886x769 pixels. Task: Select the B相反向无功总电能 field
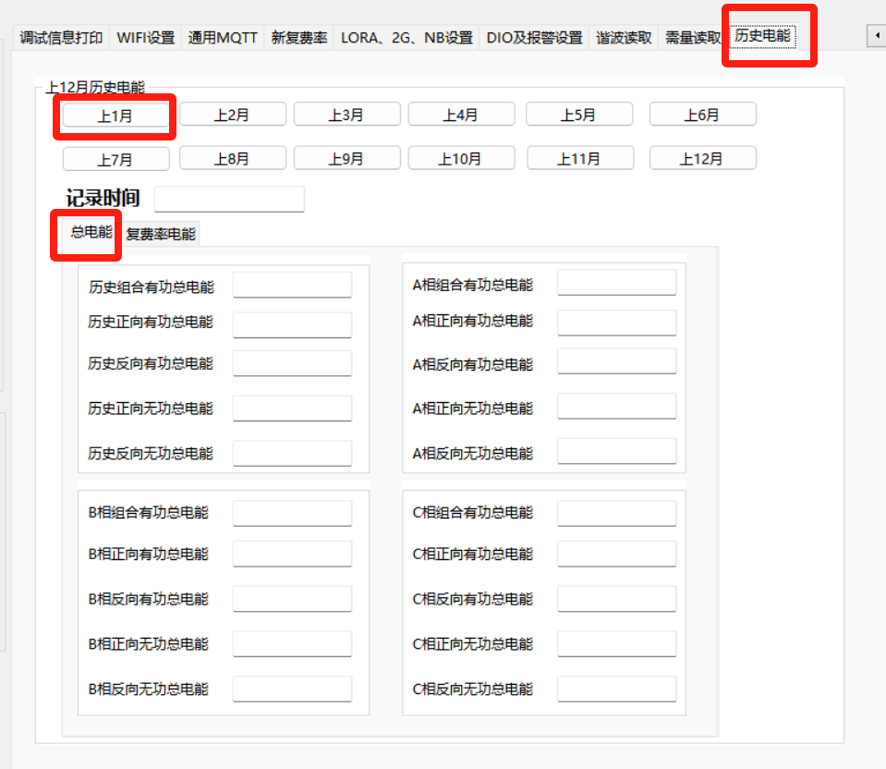tap(292, 690)
